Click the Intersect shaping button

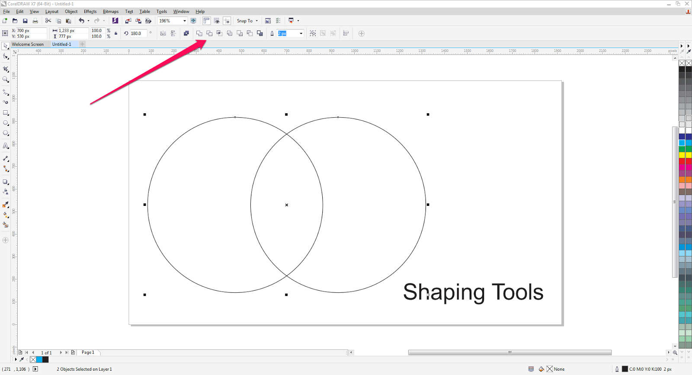(x=219, y=33)
